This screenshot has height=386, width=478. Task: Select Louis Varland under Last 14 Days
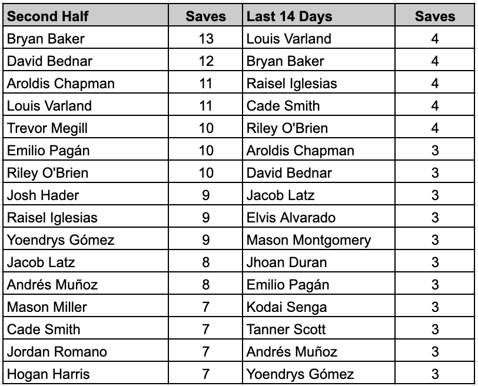tap(318, 38)
